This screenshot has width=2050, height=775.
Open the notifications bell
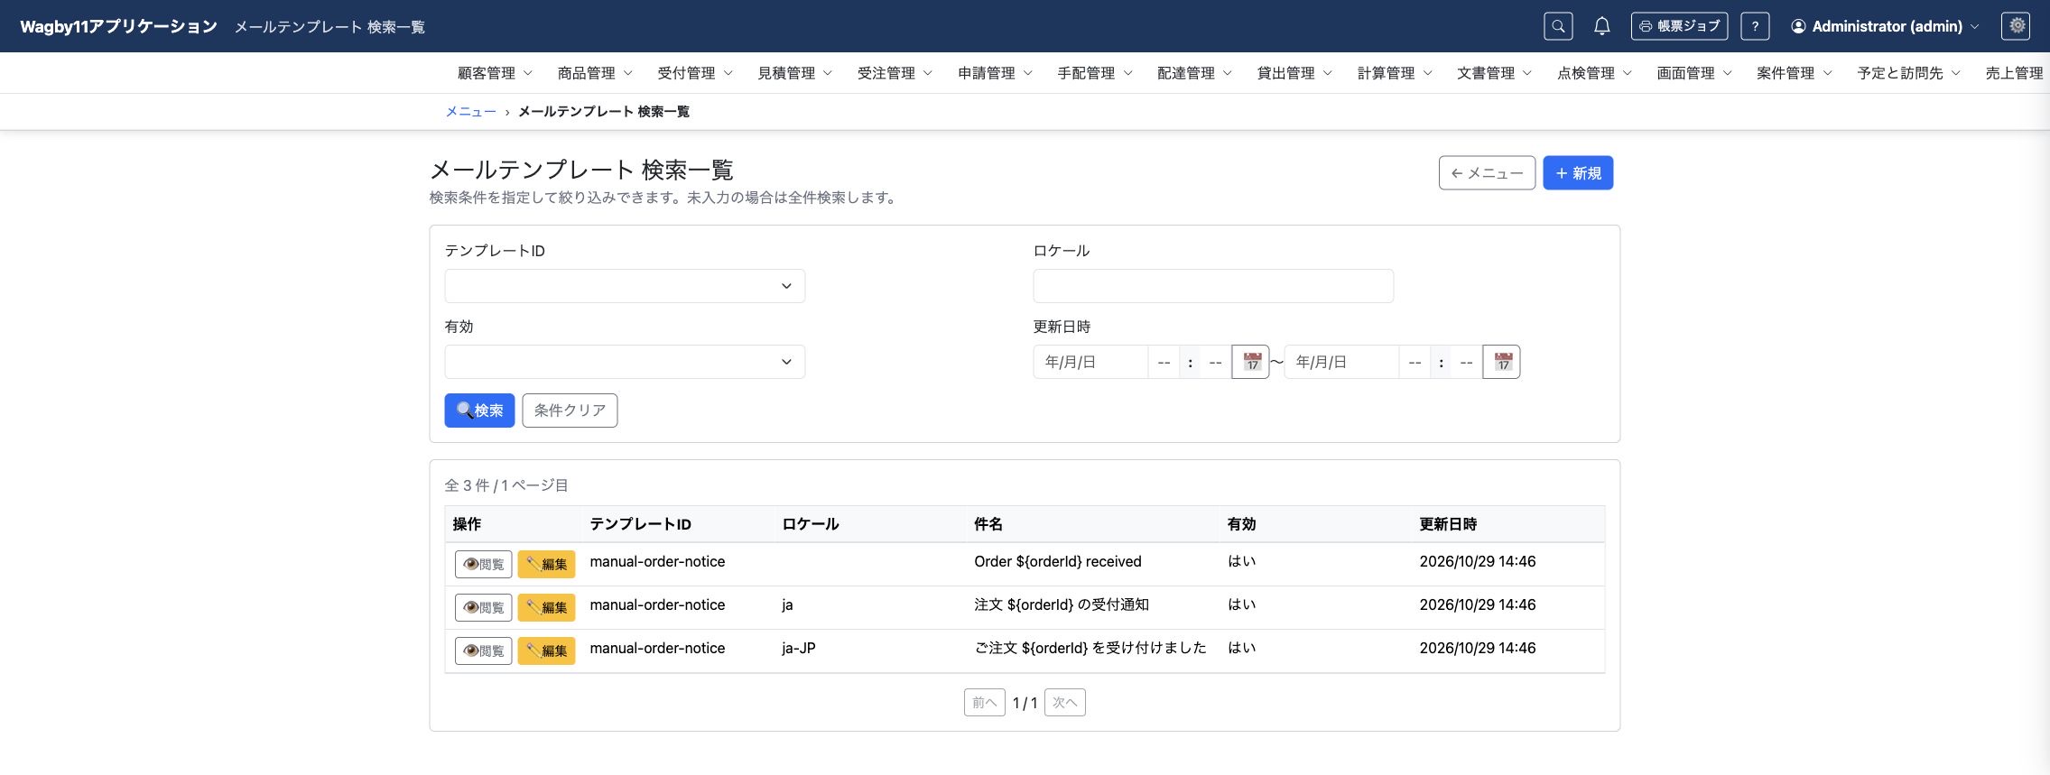pyautogui.click(x=1601, y=26)
